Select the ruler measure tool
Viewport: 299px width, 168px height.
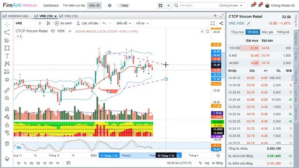point(7,90)
